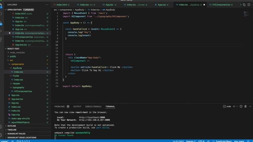Image resolution: width=253 pixels, height=142 pixels.
Task: Click errors and warnings indicator in status bar
Action: point(23,141)
